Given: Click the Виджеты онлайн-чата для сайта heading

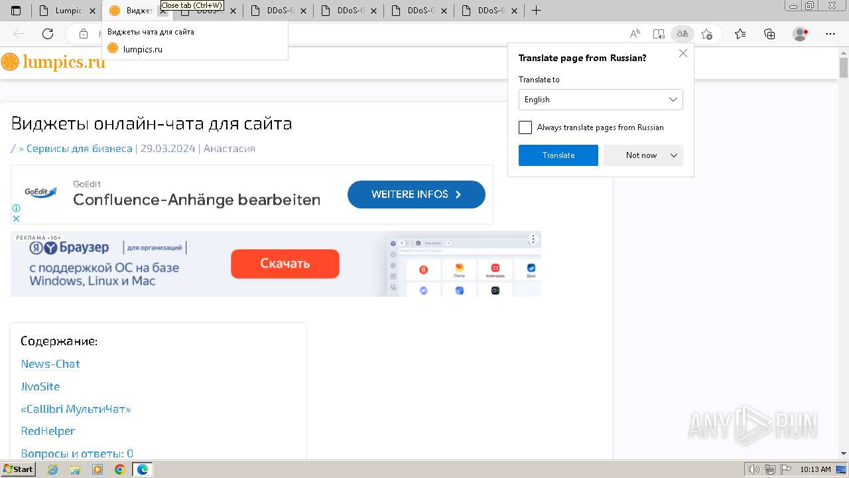Looking at the screenshot, I should [151, 123].
